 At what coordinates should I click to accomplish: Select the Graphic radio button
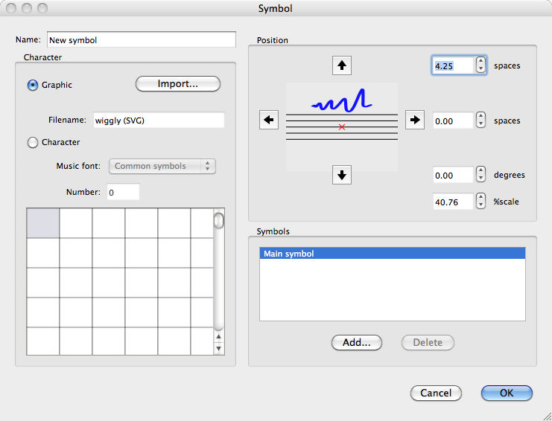click(33, 85)
